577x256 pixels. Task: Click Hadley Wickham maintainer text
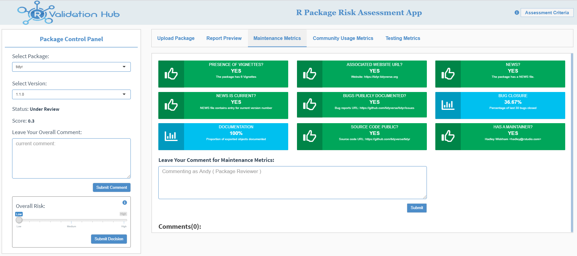[x=513, y=139]
